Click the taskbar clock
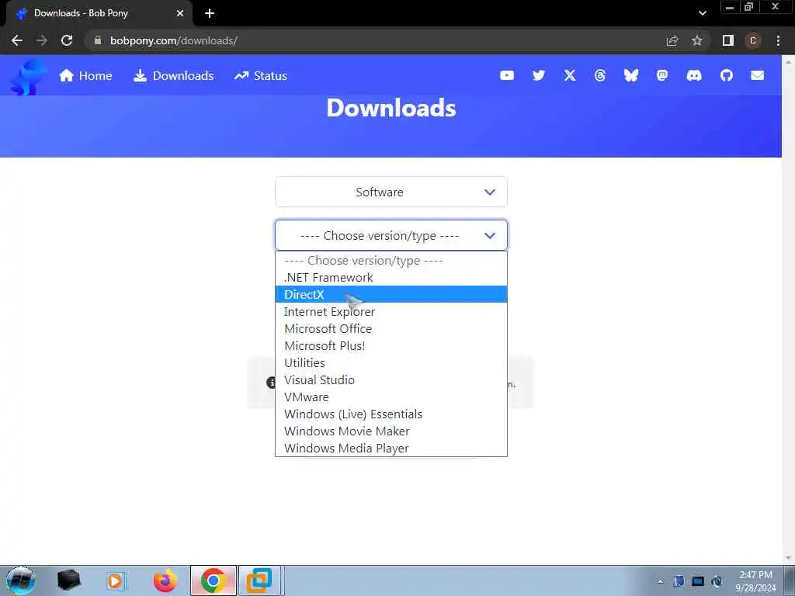795x596 pixels. (755, 581)
